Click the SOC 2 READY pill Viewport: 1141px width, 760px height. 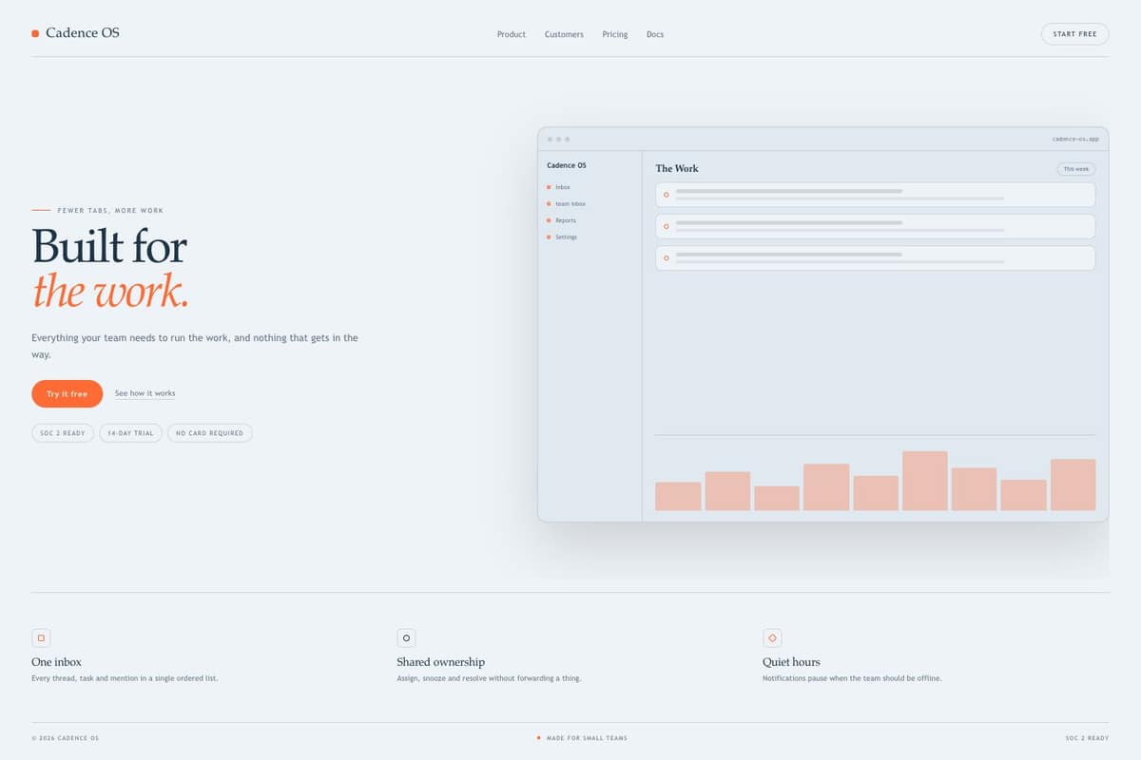coord(63,433)
